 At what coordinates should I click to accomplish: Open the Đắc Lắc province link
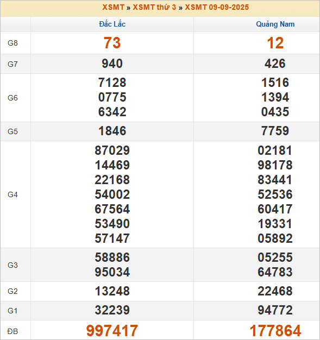click(112, 24)
